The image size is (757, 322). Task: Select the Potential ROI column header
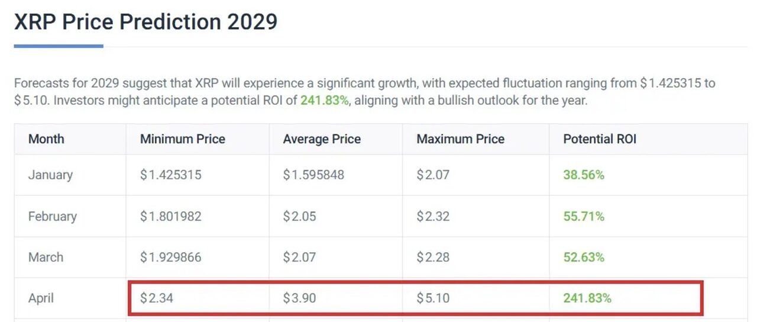tap(600, 139)
